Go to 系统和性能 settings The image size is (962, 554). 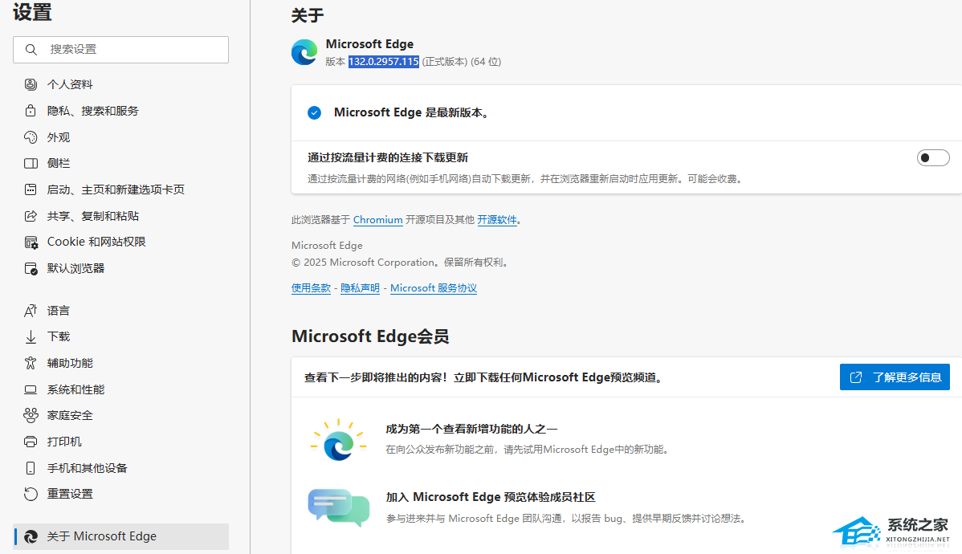click(x=121, y=389)
